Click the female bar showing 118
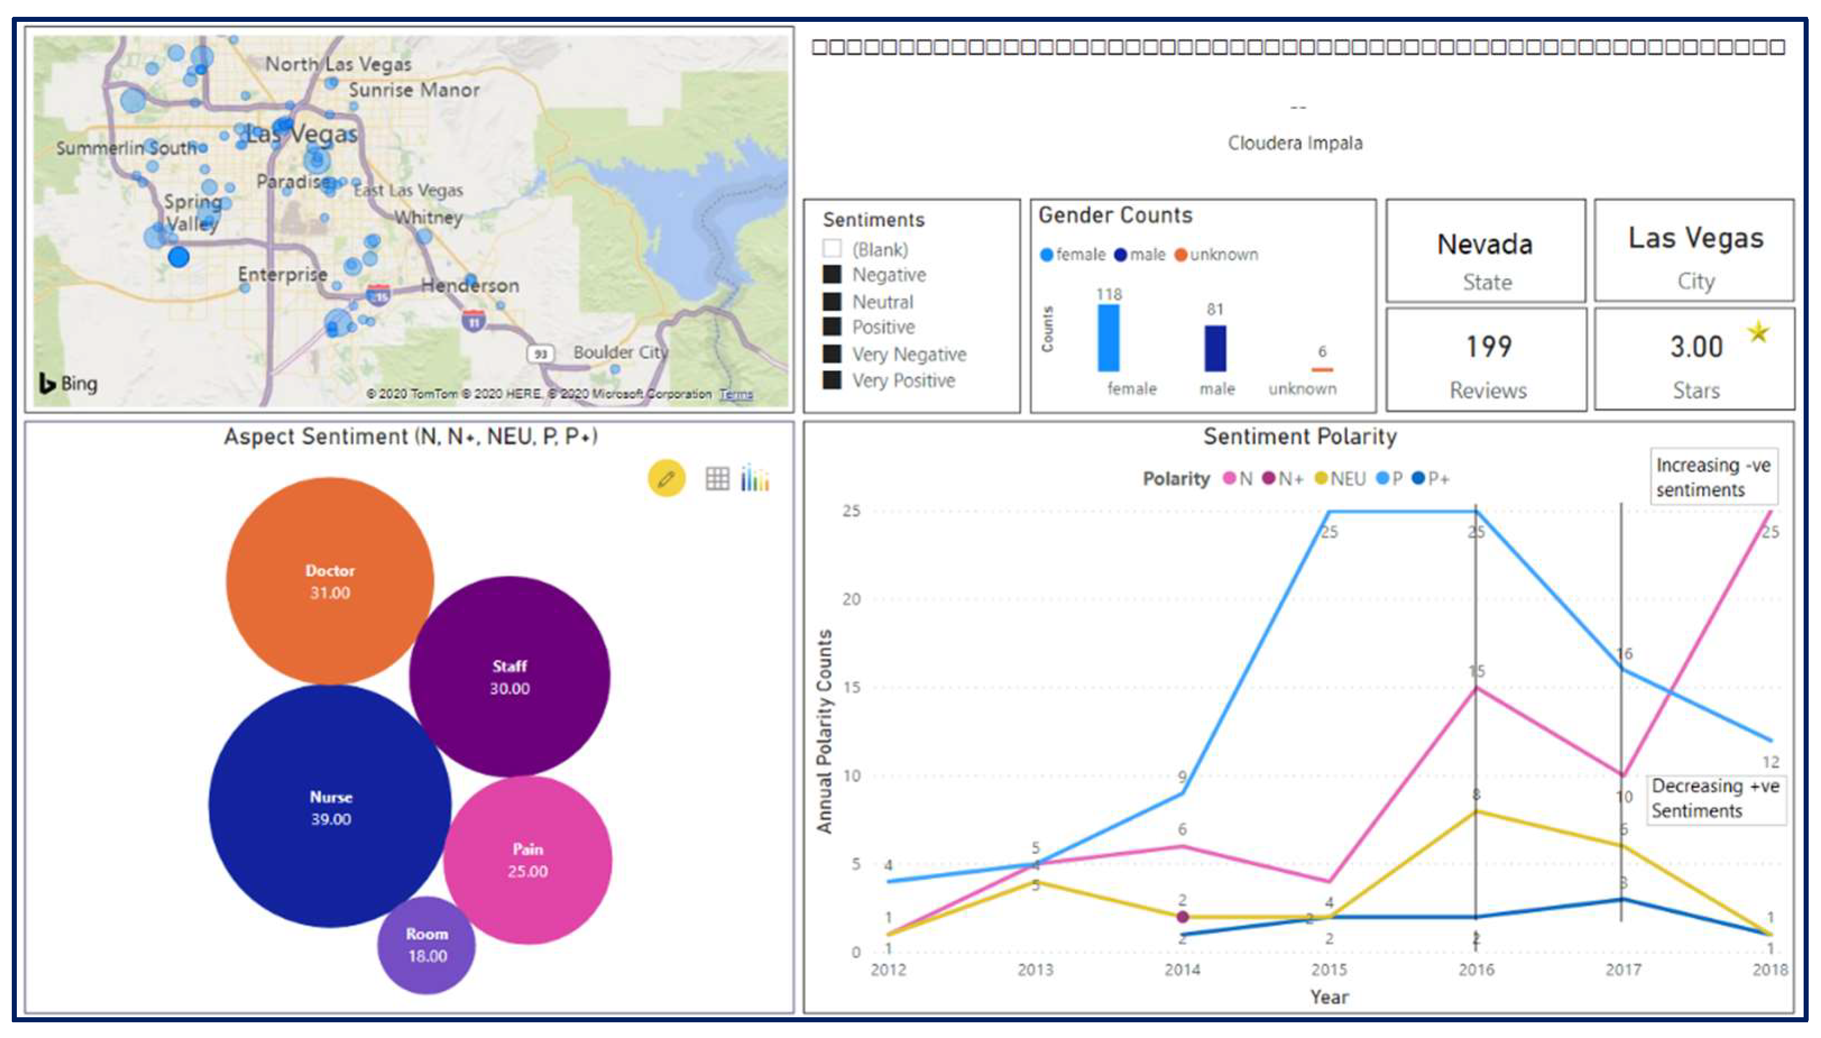 1108,338
